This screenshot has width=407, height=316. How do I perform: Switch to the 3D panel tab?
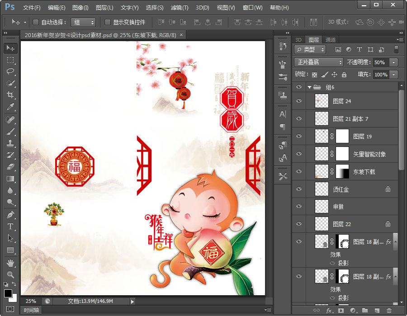tap(298, 40)
